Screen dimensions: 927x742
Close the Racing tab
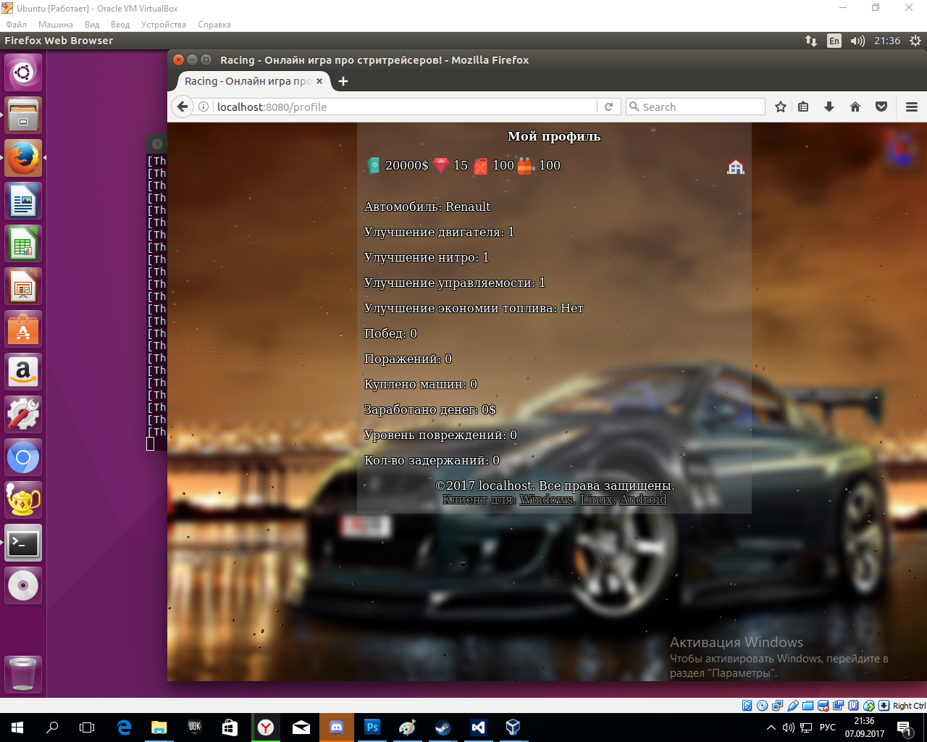[319, 81]
